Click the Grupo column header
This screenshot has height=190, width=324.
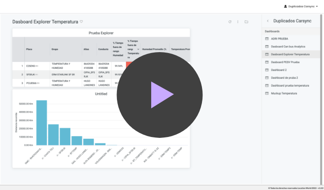55,49
